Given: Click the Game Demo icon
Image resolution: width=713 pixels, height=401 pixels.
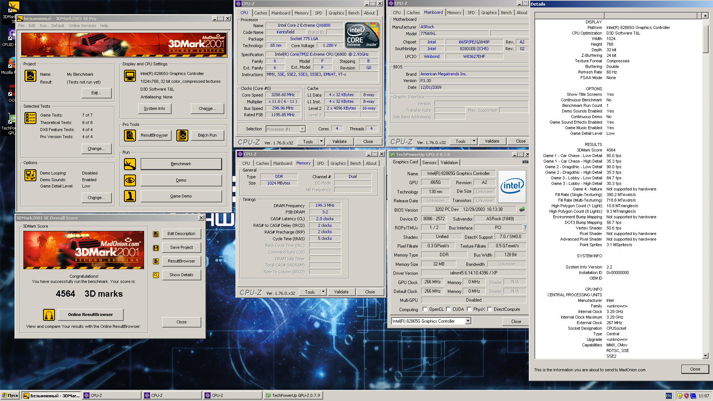Looking at the screenshot, I should (x=130, y=196).
